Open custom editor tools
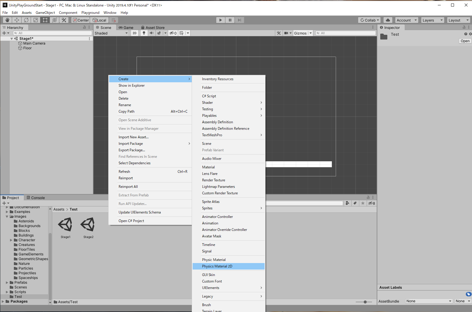The width and height of the screenshot is (472, 312). (64, 20)
